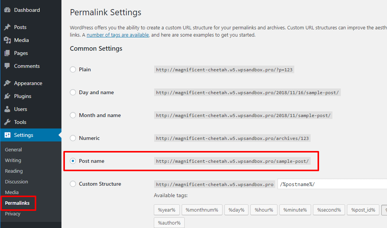Go to the Posts menu
The height and width of the screenshot is (228, 387).
pos(20,27)
